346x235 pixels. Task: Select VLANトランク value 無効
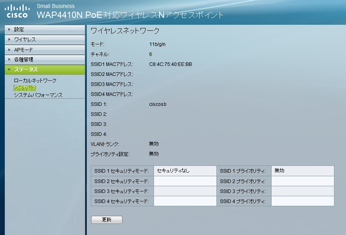click(x=154, y=144)
